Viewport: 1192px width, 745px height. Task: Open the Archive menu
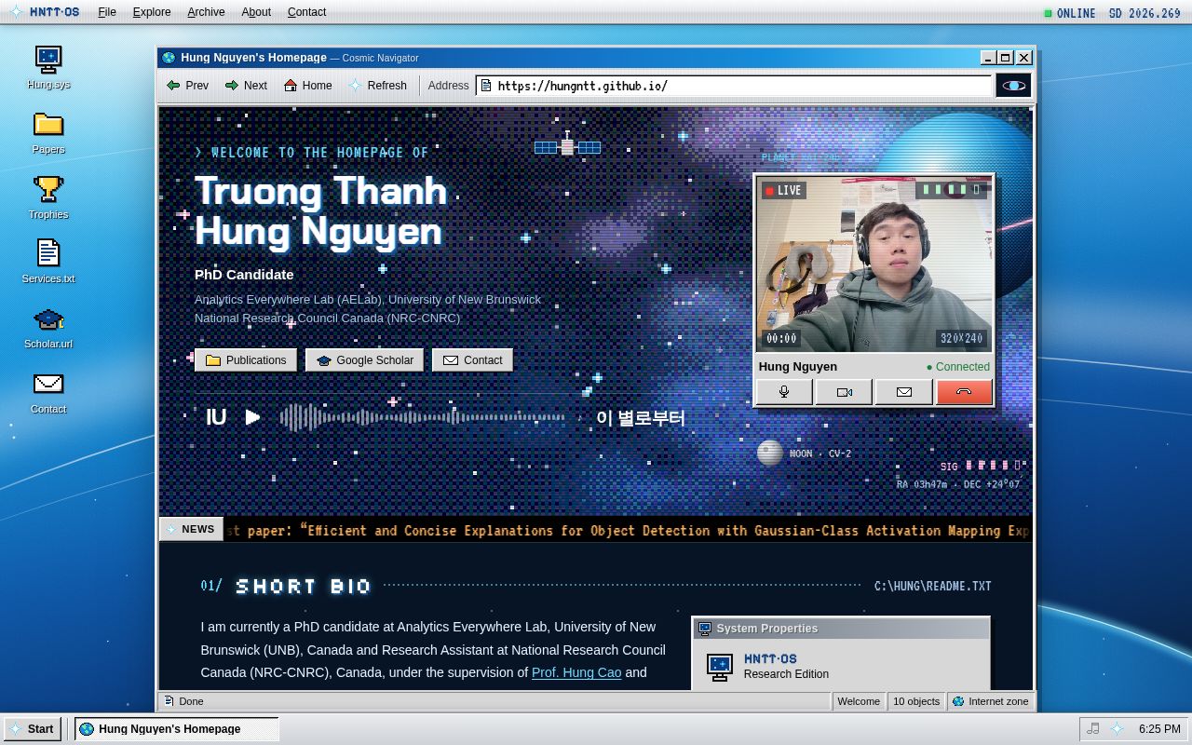point(206,12)
